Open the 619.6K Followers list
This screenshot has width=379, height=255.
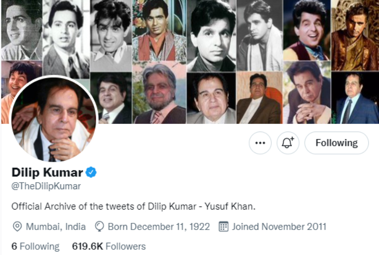(109, 246)
